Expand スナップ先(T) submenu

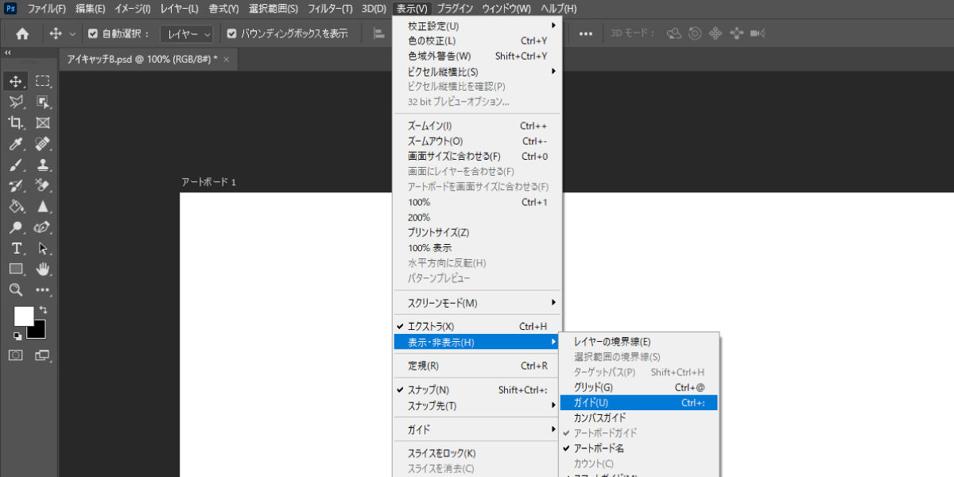click(478, 405)
